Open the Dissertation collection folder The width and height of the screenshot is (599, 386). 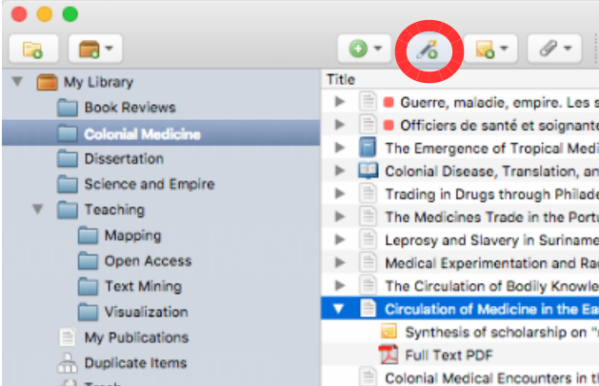123,158
